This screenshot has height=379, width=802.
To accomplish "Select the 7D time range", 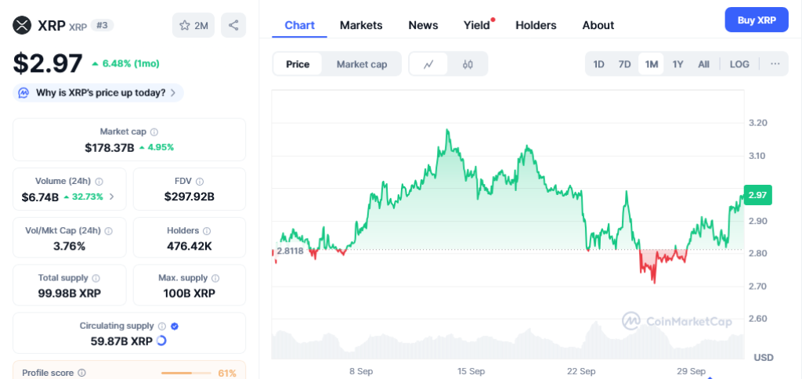I will coord(624,64).
